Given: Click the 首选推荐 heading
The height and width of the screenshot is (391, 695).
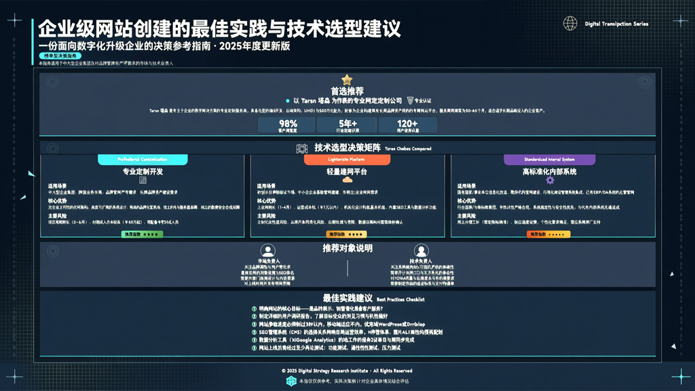Looking at the screenshot, I should [347, 91].
